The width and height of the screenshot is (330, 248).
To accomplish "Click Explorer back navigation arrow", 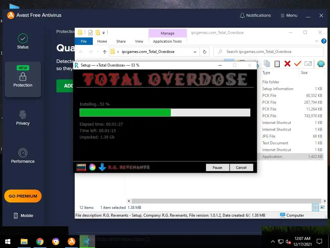I will click(x=81, y=52).
